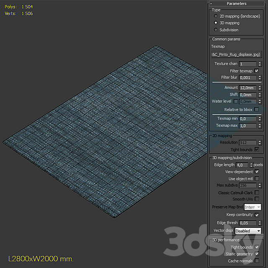The width and height of the screenshot is (268, 268).
Task: Click the Polys: 1 504 statistic
Action: (x=18, y=7)
